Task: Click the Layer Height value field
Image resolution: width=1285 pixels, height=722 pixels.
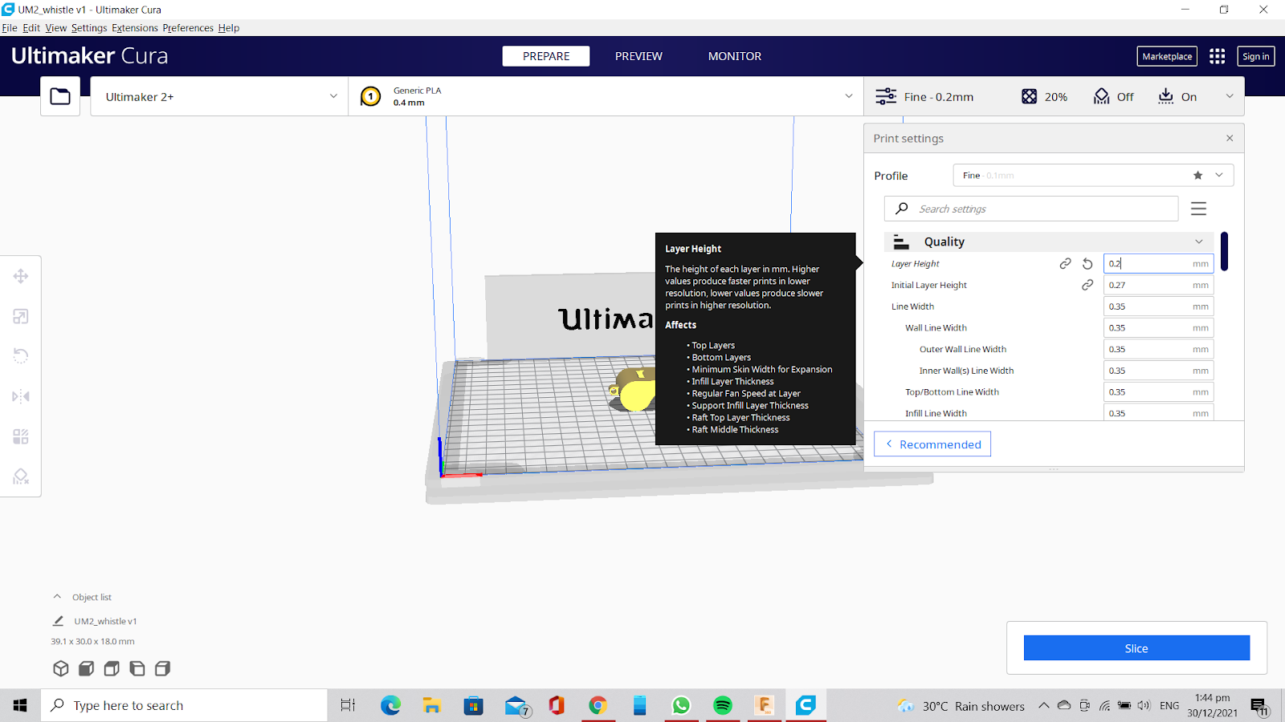Action: point(1158,263)
